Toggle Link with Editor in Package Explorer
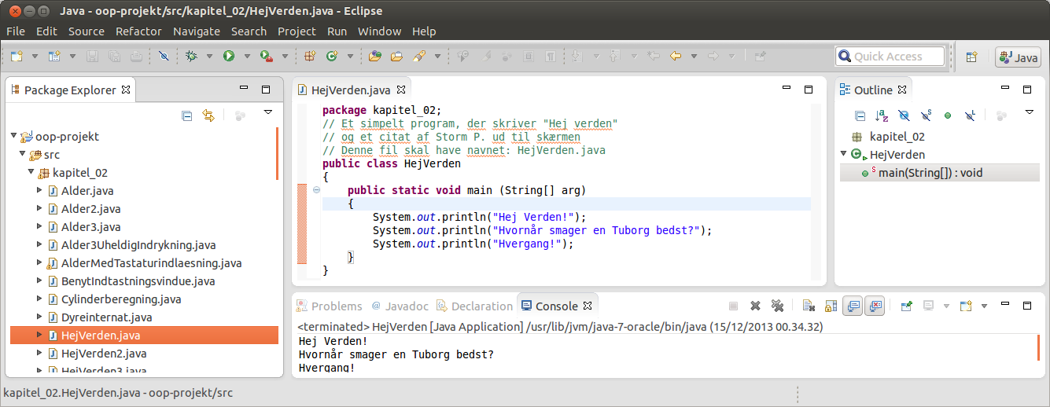 208,115
